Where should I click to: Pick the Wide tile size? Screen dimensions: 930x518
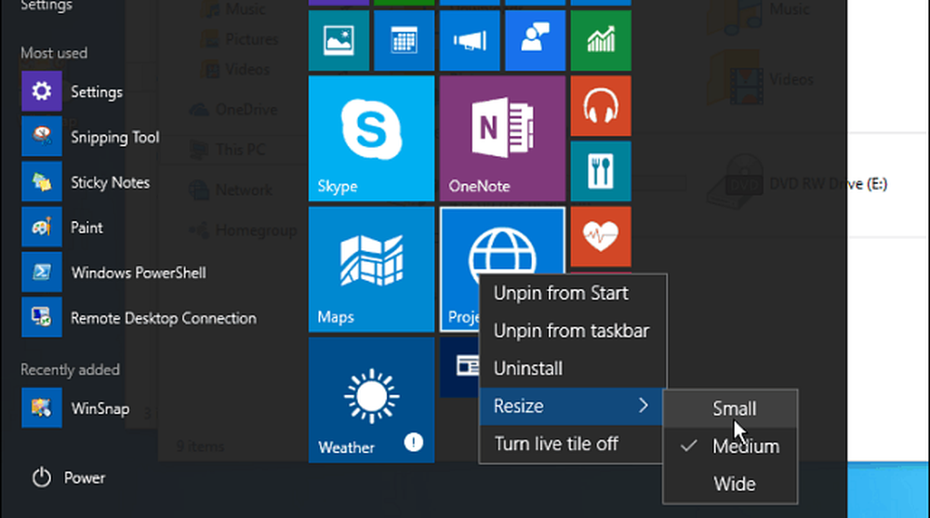[734, 484]
